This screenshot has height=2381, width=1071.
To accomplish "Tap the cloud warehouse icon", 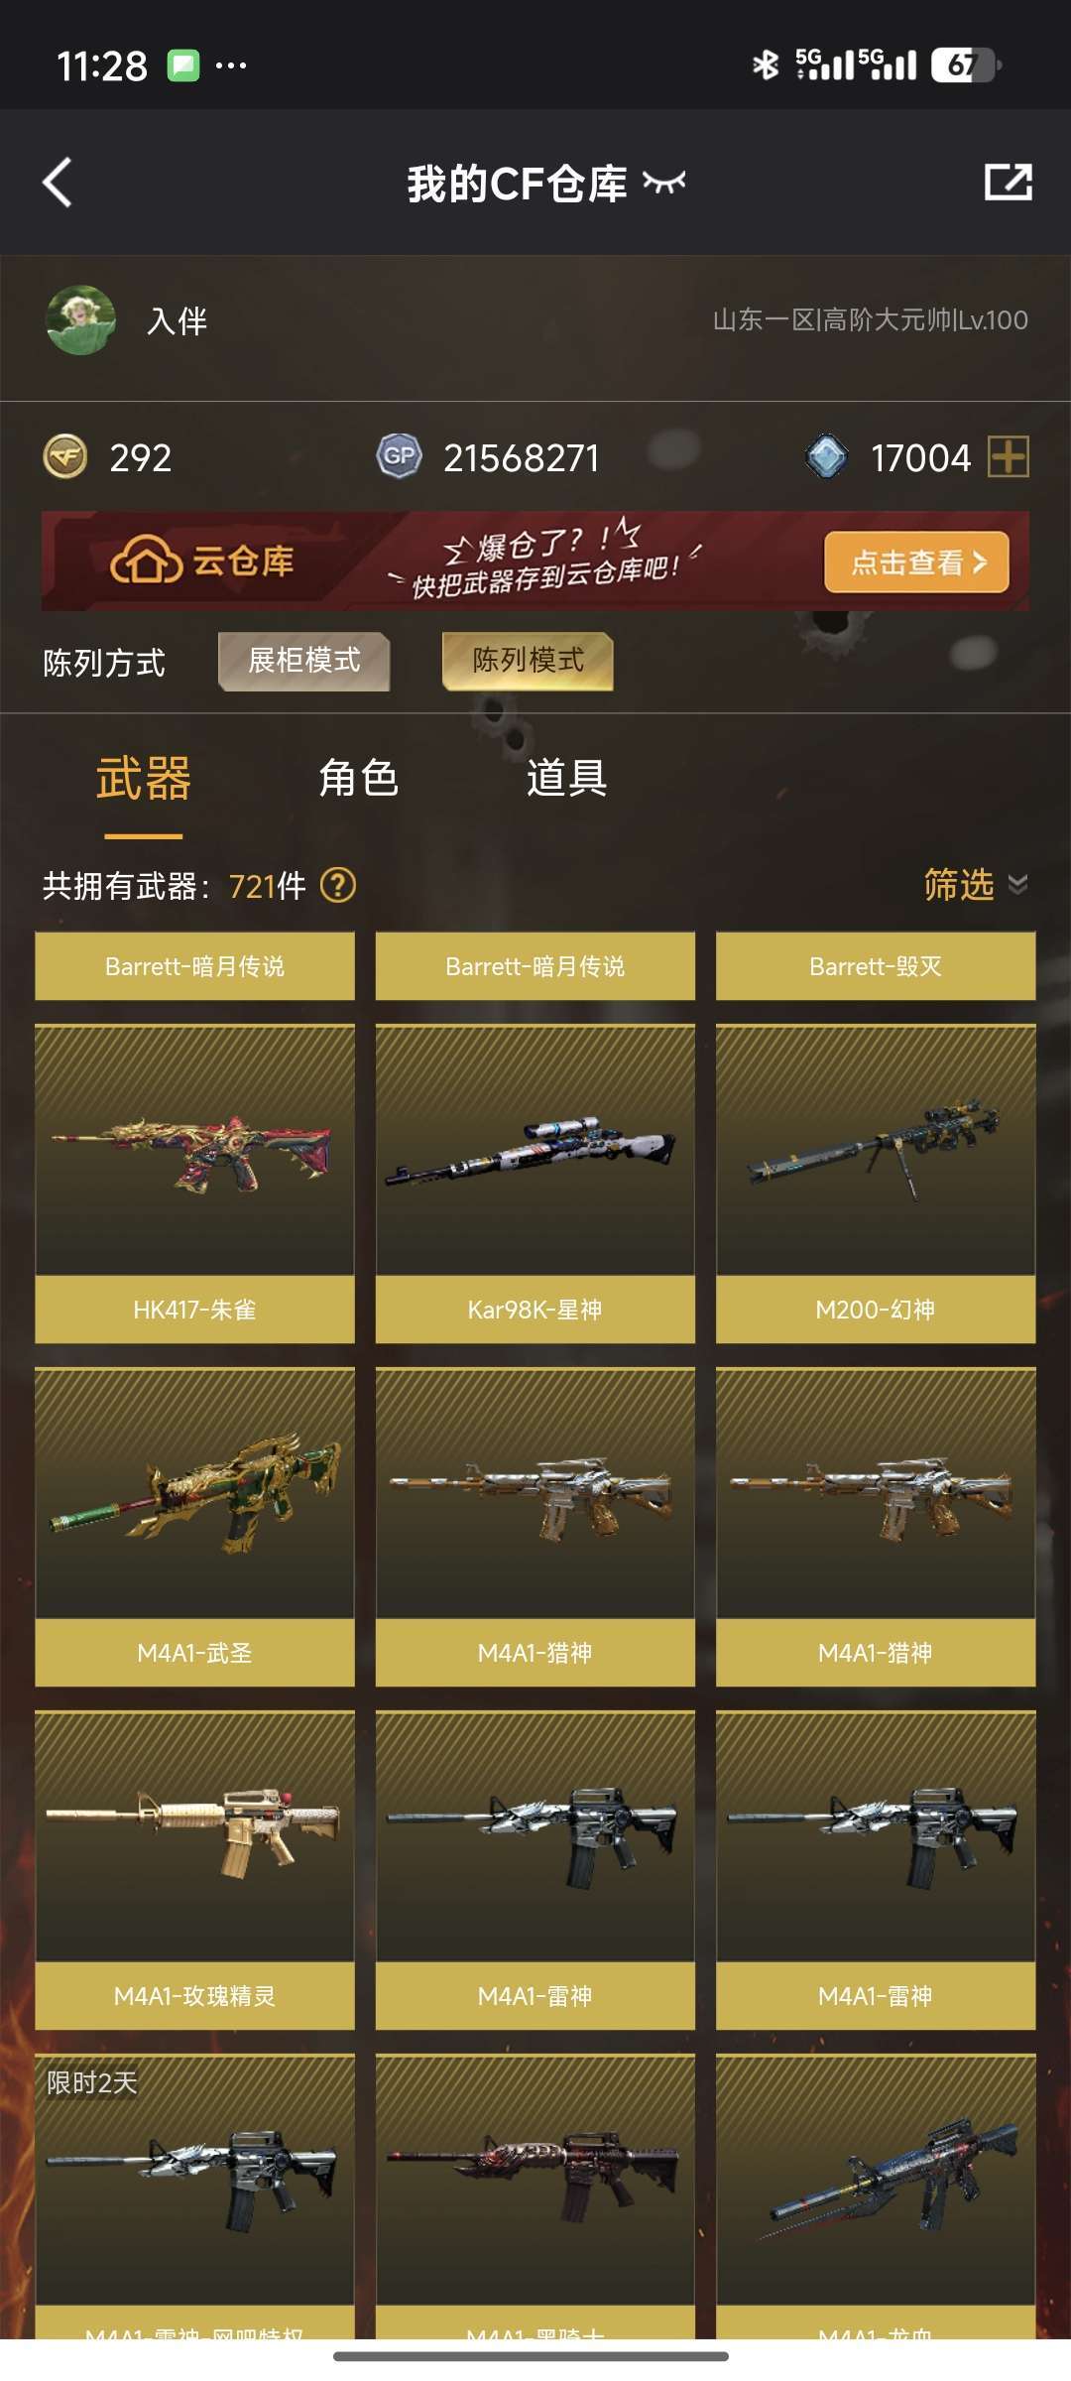I will tap(146, 562).
